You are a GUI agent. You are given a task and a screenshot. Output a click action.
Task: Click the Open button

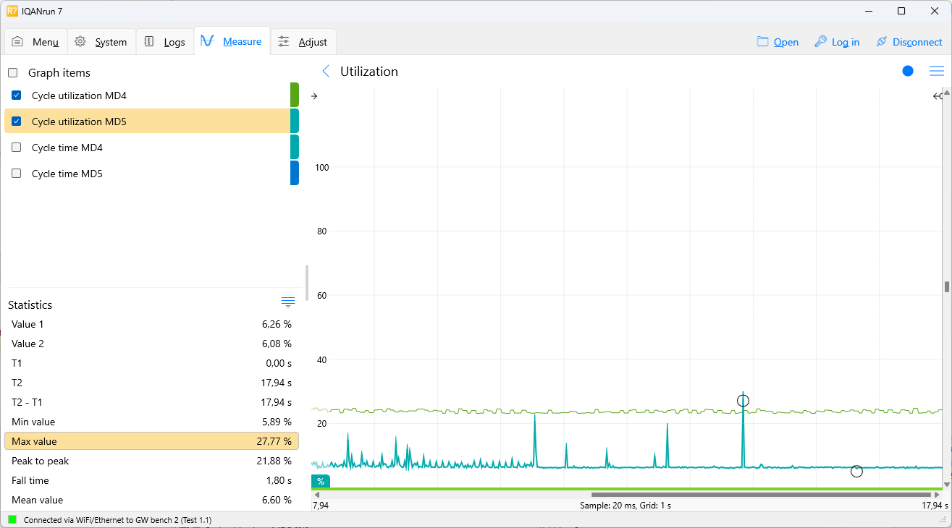tap(778, 42)
